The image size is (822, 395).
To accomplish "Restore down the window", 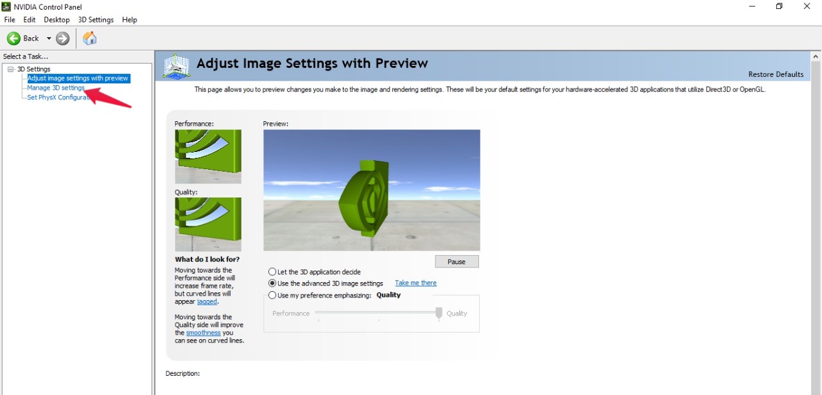I will pyautogui.click(x=779, y=6).
